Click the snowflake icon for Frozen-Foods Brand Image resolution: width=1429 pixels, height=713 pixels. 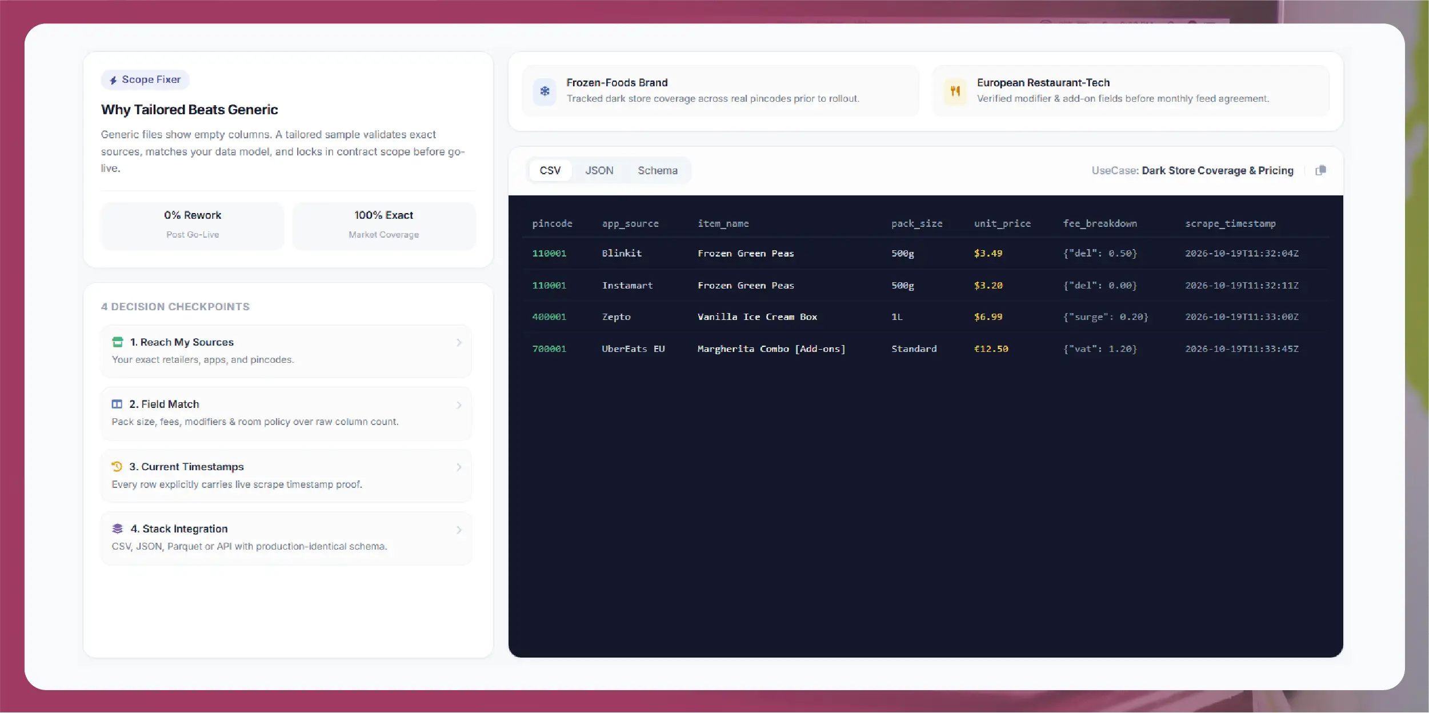click(545, 91)
